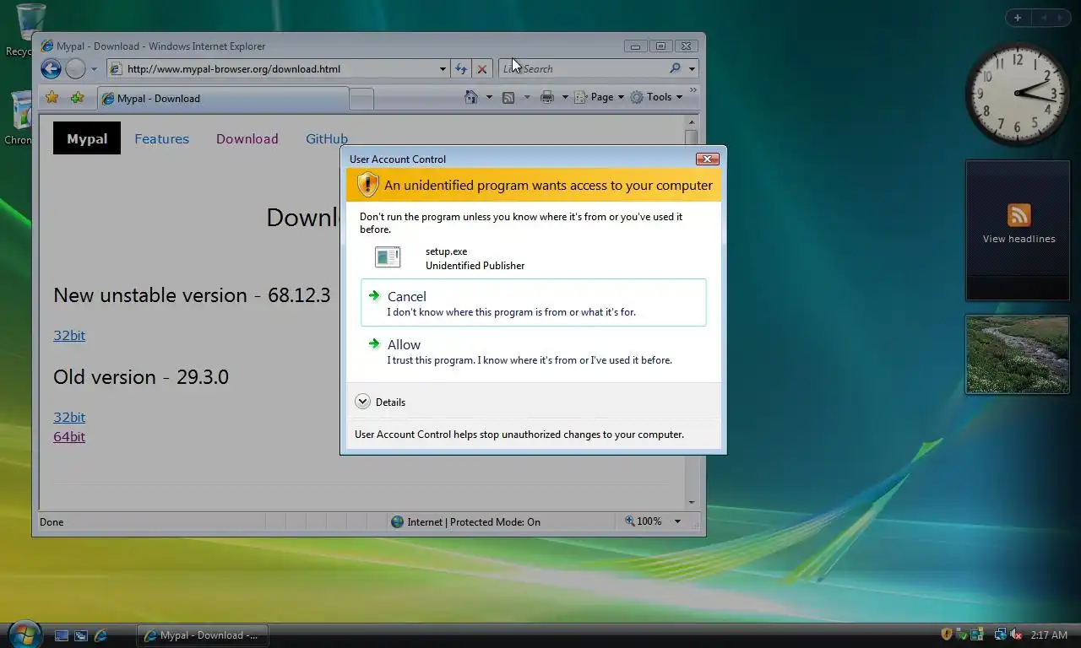Viewport: 1081px width, 648px height.
Task: Click Switch between windows Quick Launch icon
Action: [81, 635]
